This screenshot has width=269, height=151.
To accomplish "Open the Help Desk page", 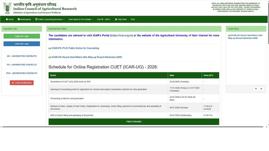I will point(121,19).
